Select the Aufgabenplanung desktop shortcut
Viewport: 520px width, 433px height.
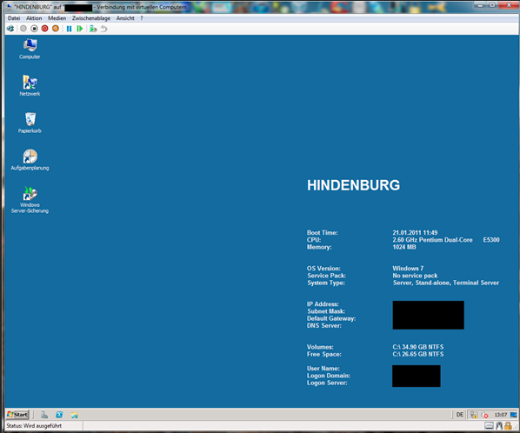pos(30,160)
